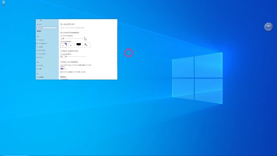
Task: Toggle the touch feedback switch
Action: coord(62,68)
